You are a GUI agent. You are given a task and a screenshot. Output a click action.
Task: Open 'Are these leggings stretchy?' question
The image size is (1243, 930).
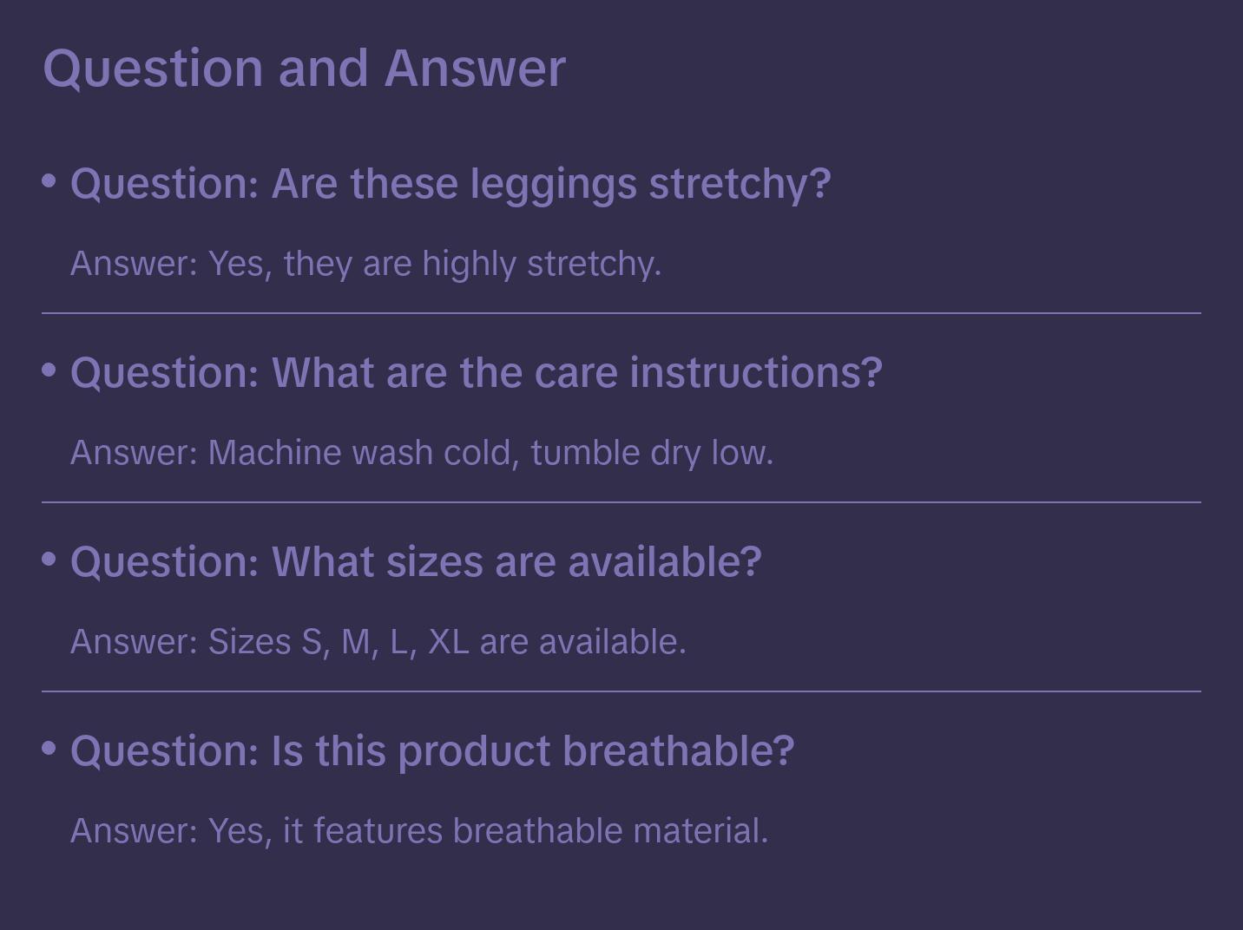(451, 184)
